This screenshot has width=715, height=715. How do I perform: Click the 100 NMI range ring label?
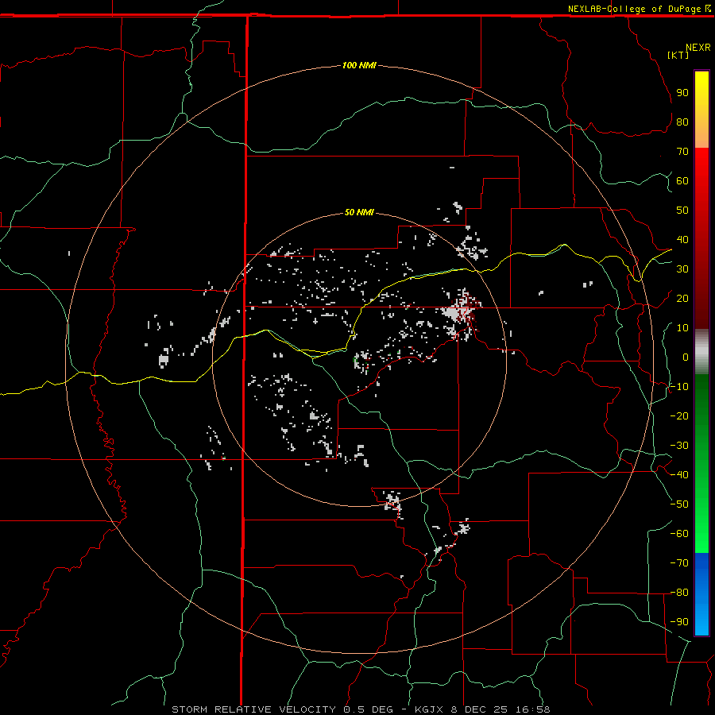(x=359, y=65)
